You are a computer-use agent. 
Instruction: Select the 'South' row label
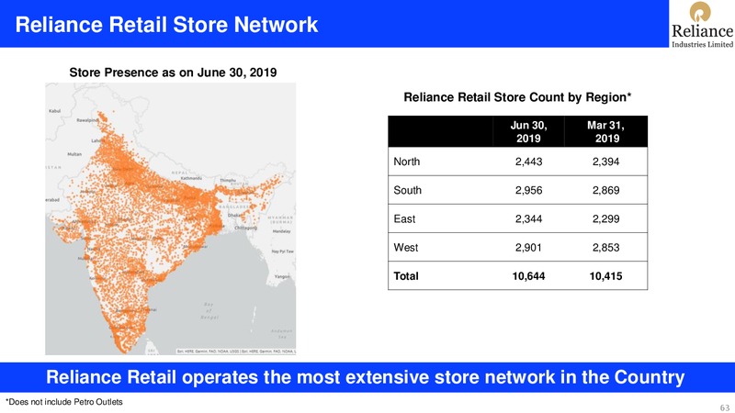[407, 190]
